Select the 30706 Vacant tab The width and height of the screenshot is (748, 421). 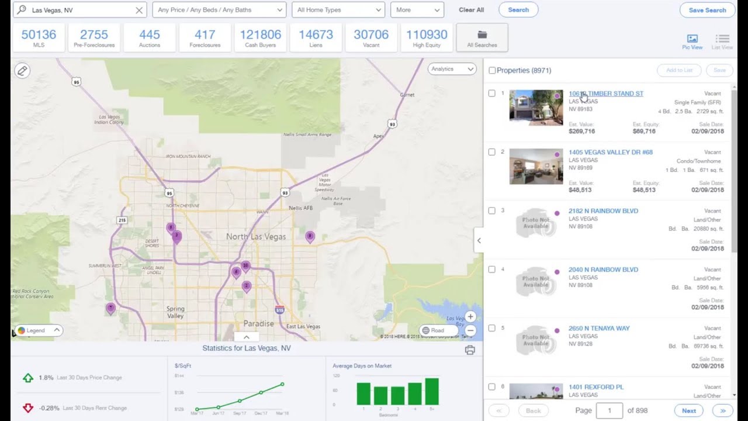point(371,38)
